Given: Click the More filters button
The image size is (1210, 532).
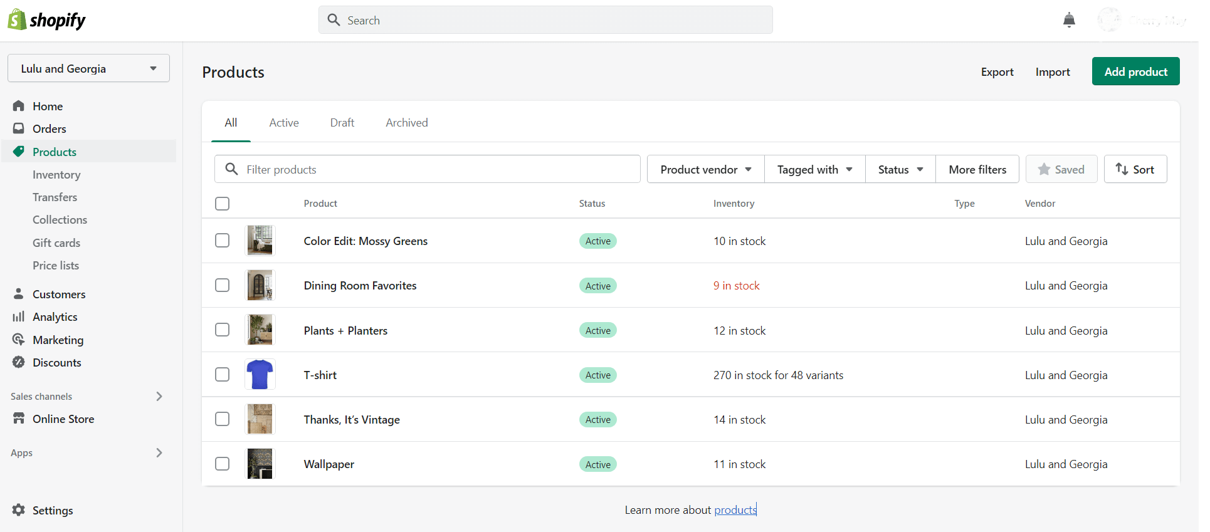Looking at the screenshot, I should [977, 169].
